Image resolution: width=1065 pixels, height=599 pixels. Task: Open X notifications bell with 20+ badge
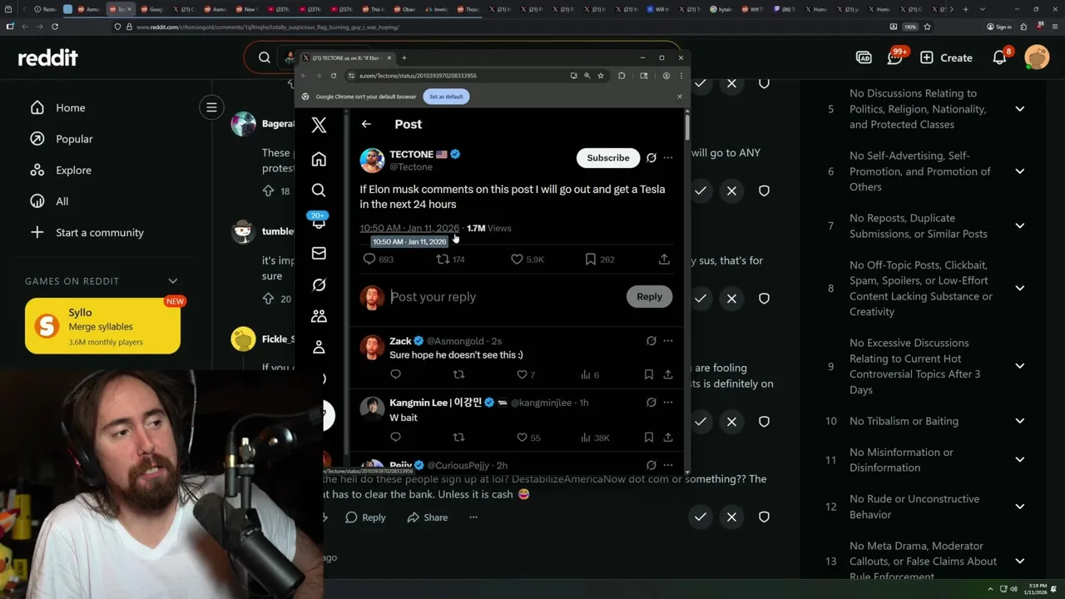pos(319,221)
